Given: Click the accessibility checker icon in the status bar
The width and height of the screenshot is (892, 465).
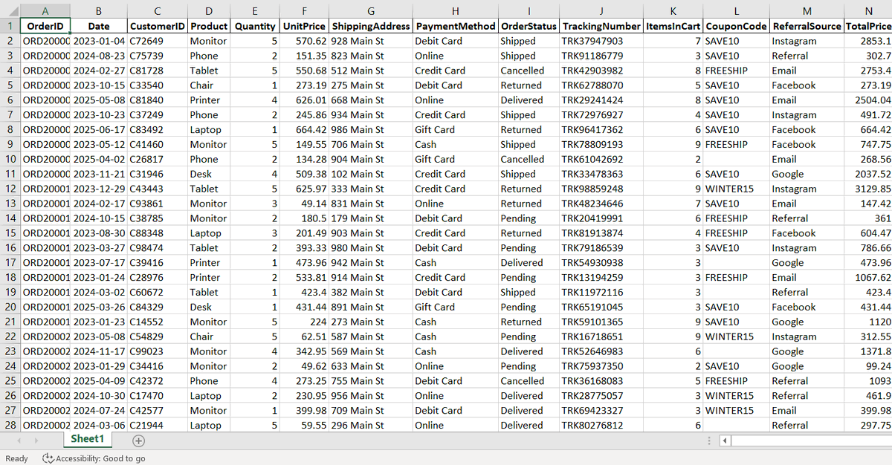Looking at the screenshot, I should (48, 458).
